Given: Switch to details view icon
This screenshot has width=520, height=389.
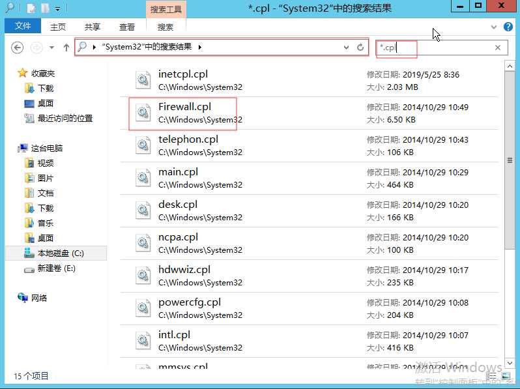Looking at the screenshot, I should [491, 376].
